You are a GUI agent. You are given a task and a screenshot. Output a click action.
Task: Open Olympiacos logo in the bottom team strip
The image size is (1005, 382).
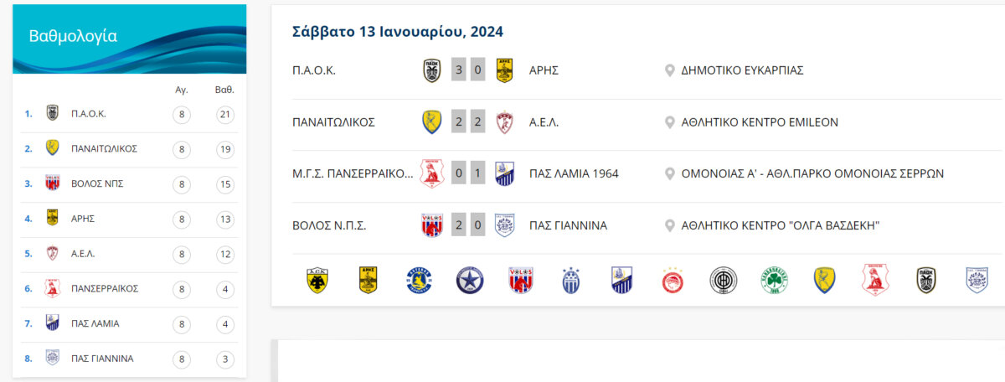click(673, 280)
